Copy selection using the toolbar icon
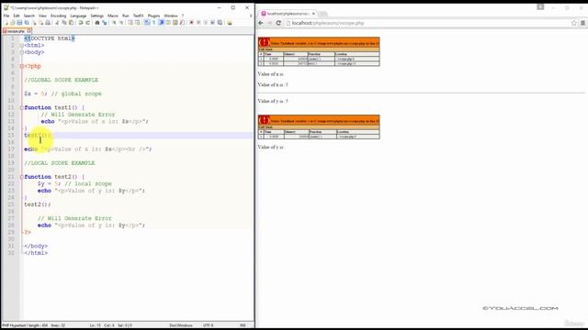 click(64, 23)
